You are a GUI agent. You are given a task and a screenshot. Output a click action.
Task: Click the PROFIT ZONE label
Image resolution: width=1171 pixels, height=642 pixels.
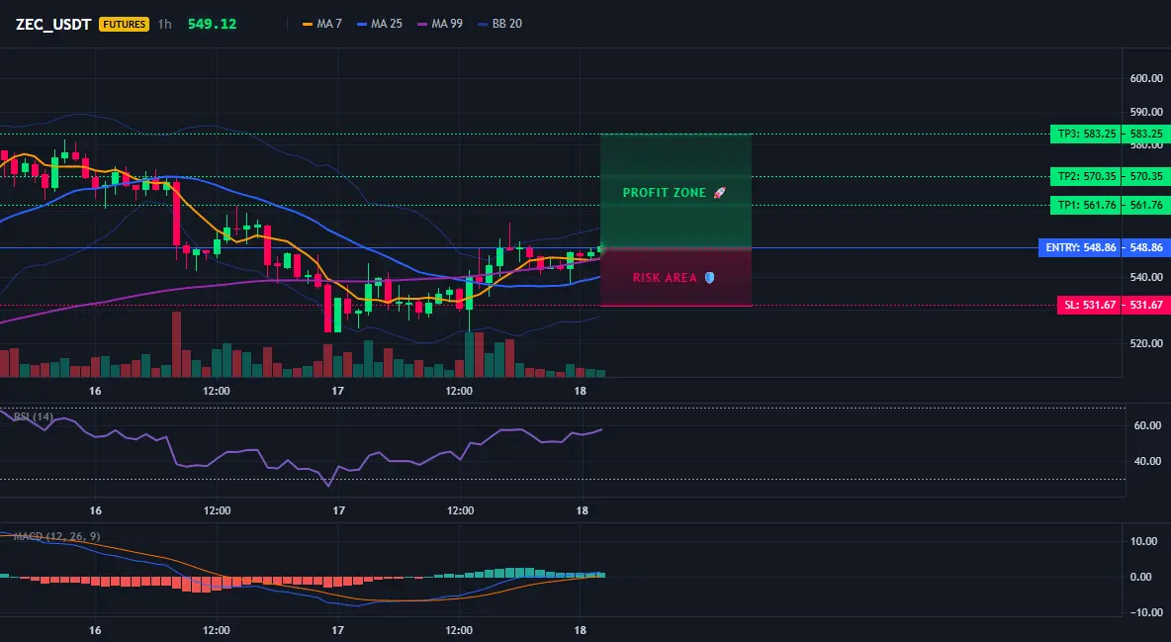(x=665, y=193)
